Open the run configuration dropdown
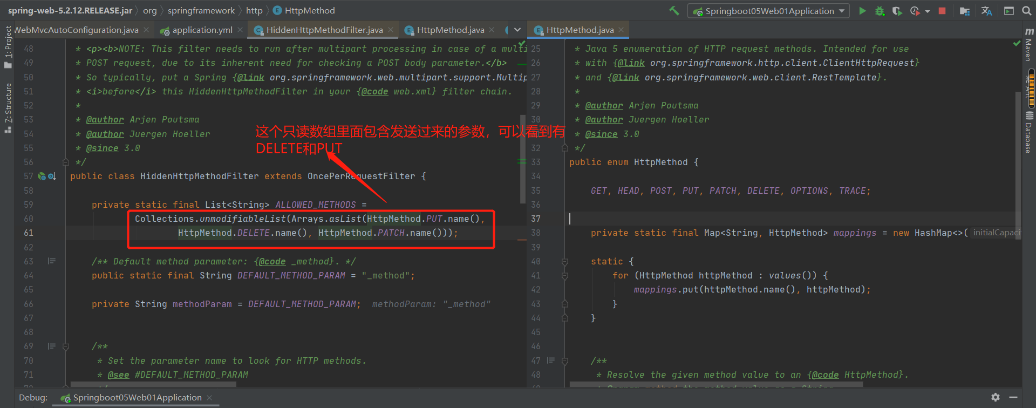The width and height of the screenshot is (1036, 408). click(x=768, y=11)
